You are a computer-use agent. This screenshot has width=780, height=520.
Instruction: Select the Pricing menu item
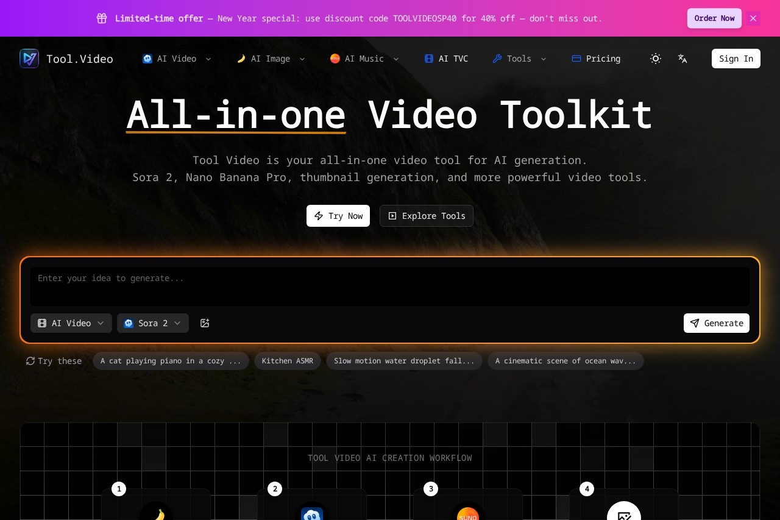pyautogui.click(x=596, y=59)
